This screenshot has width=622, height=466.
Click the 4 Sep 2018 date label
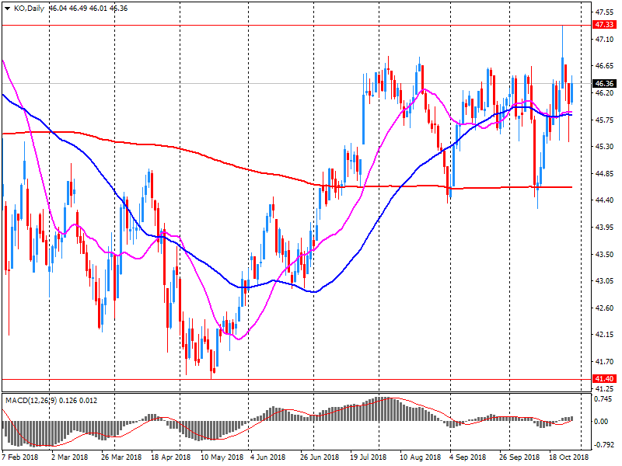pos(466,457)
